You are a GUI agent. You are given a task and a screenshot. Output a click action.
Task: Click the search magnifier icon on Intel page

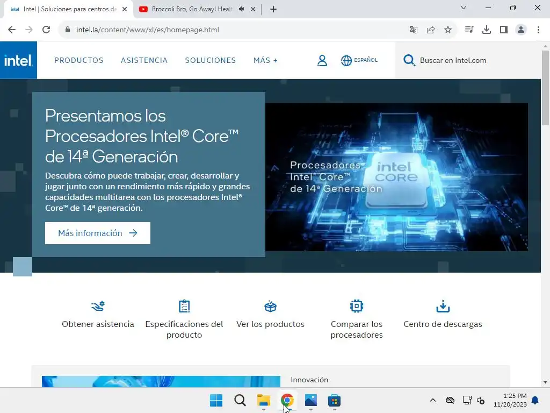click(409, 60)
